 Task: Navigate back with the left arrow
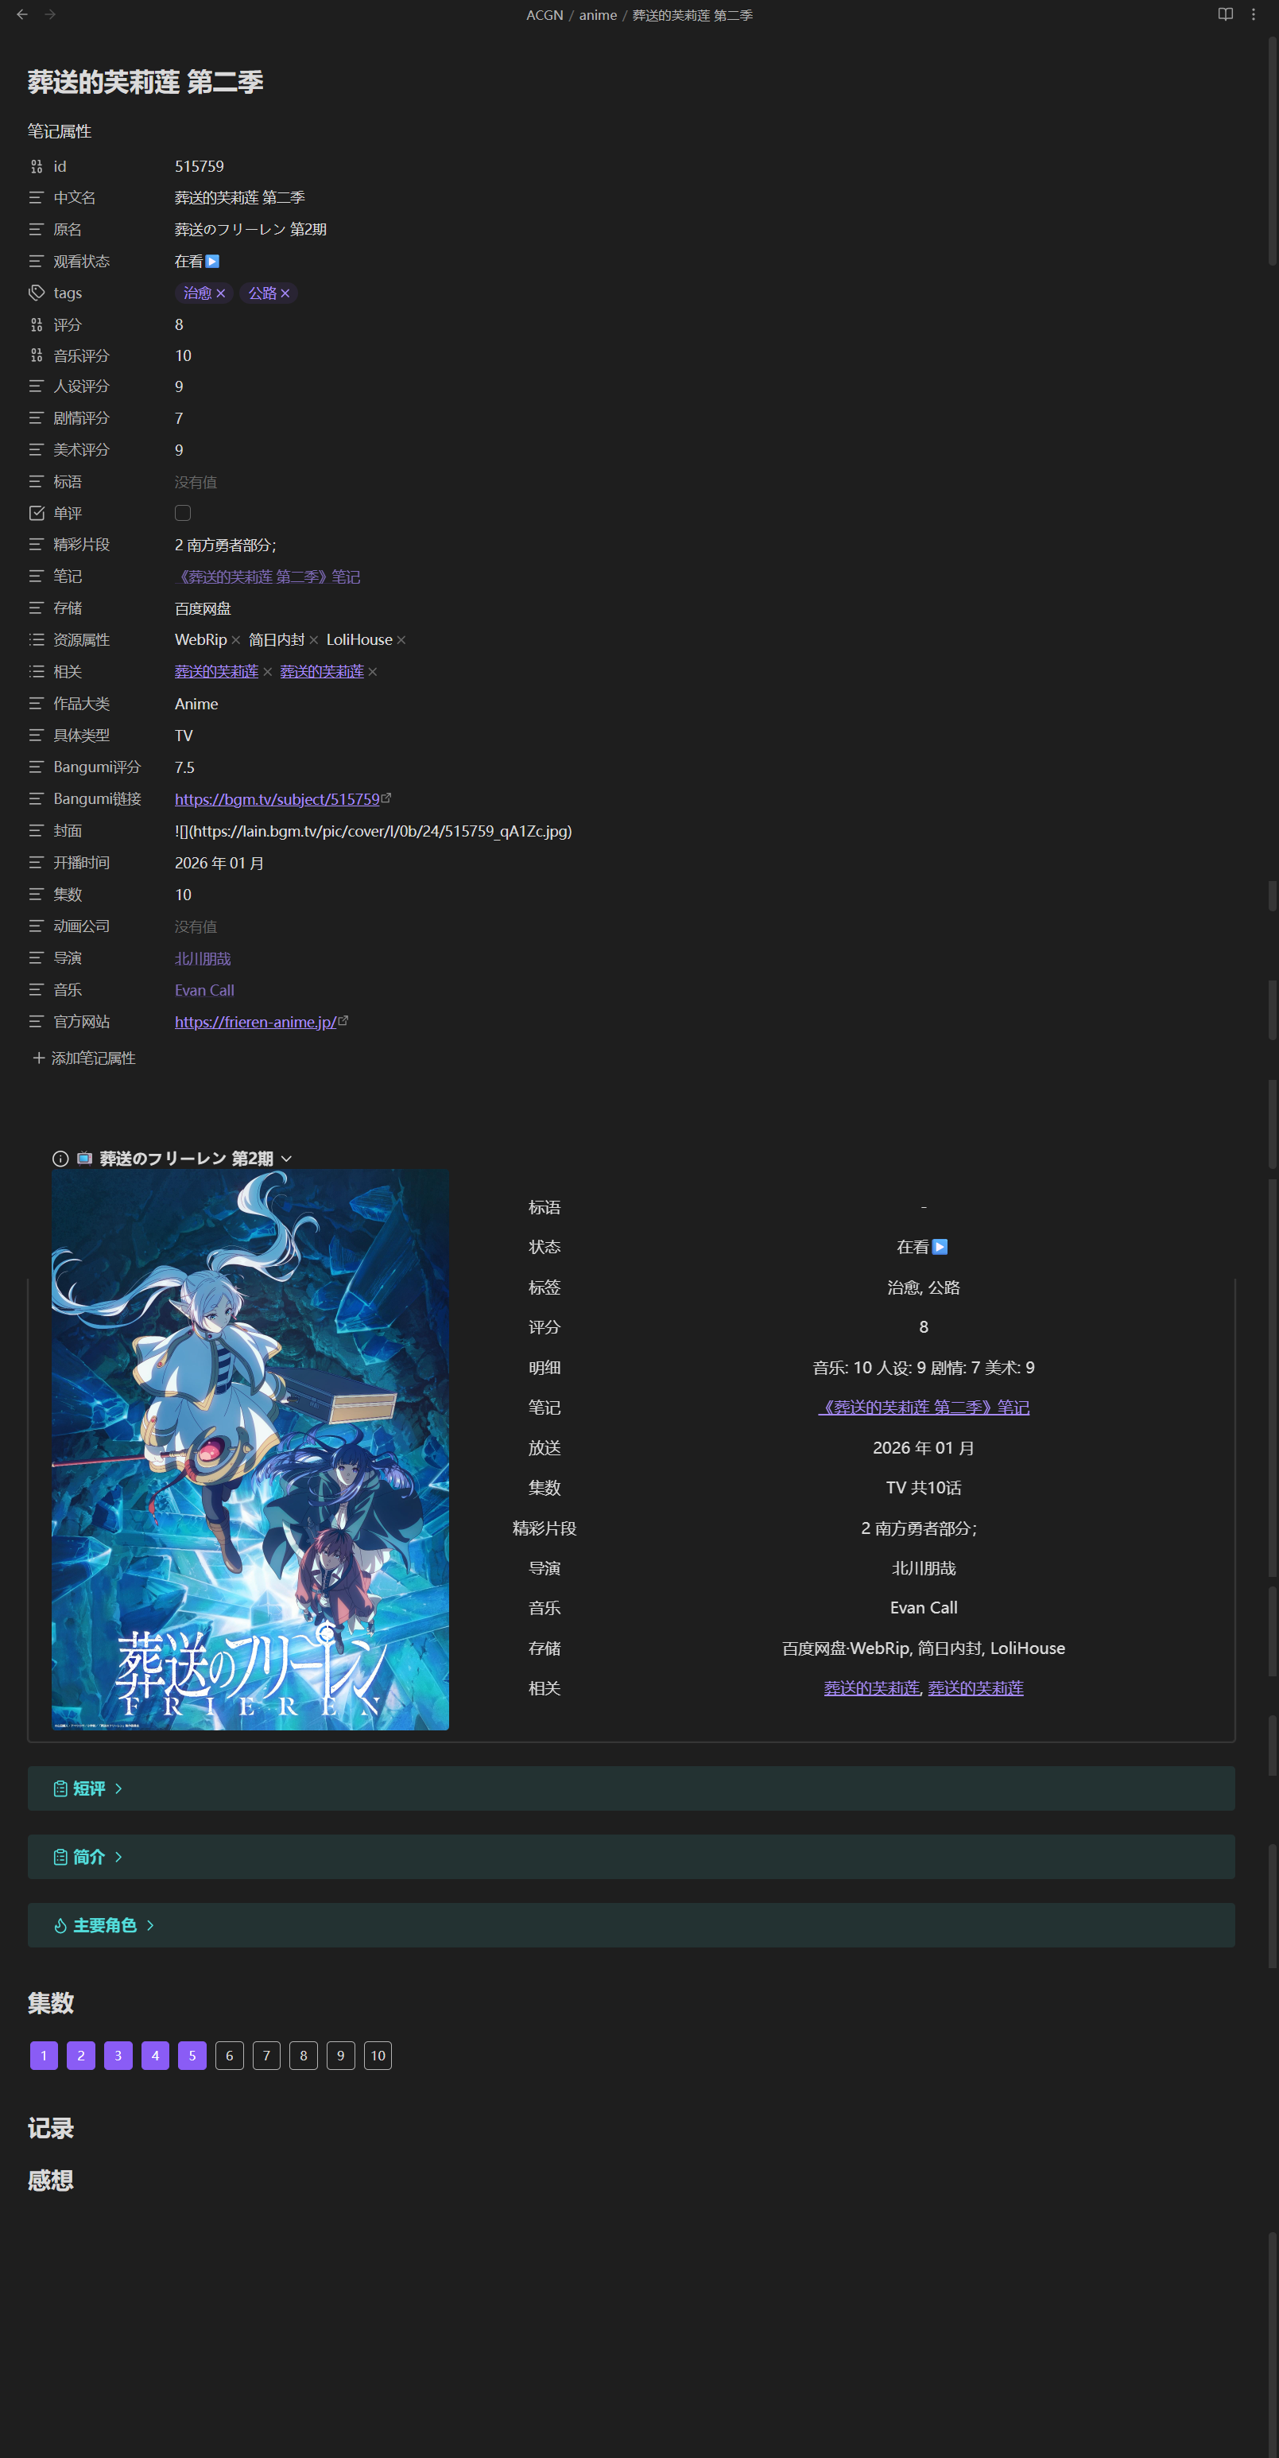pyautogui.click(x=22, y=14)
